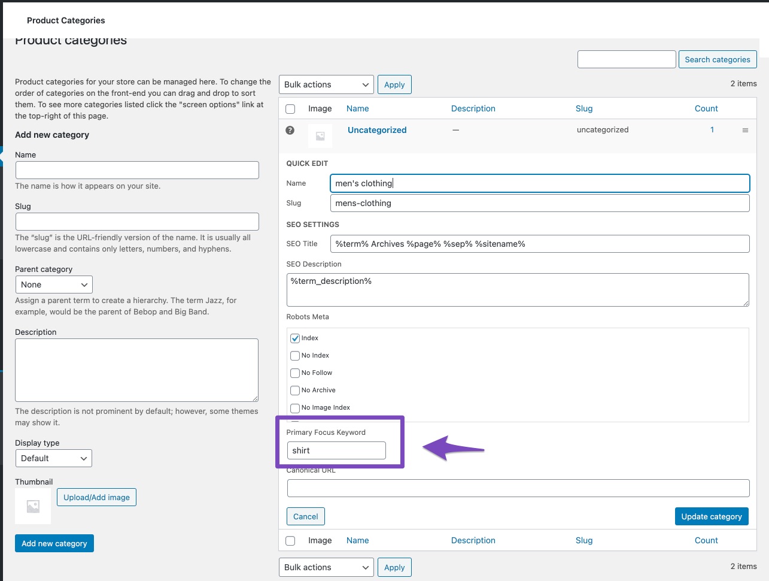The width and height of the screenshot is (769, 581).
Task: Focus the Add new category Slug field
Action: [x=137, y=222]
